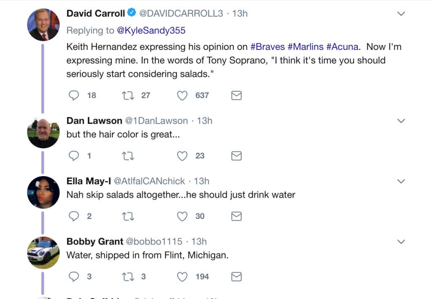Open dropdown chevron on Bobby Grant's tweet
This screenshot has height=299, width=432.
pyautogui.click(x=401, y=242)
